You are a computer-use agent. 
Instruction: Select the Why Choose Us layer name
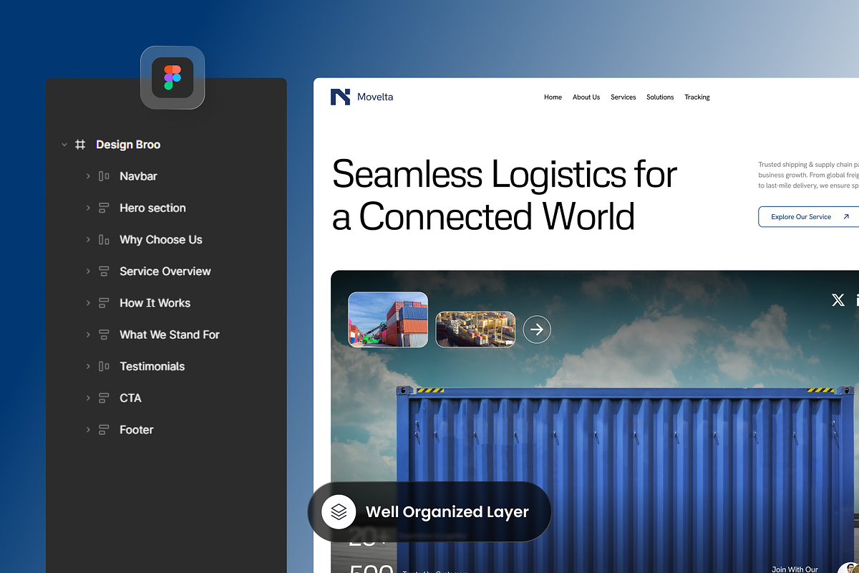click(161, 240)
